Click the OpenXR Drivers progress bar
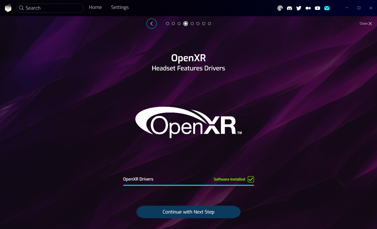The height and width of the screenshot is (229, 377). coord(188,185)
